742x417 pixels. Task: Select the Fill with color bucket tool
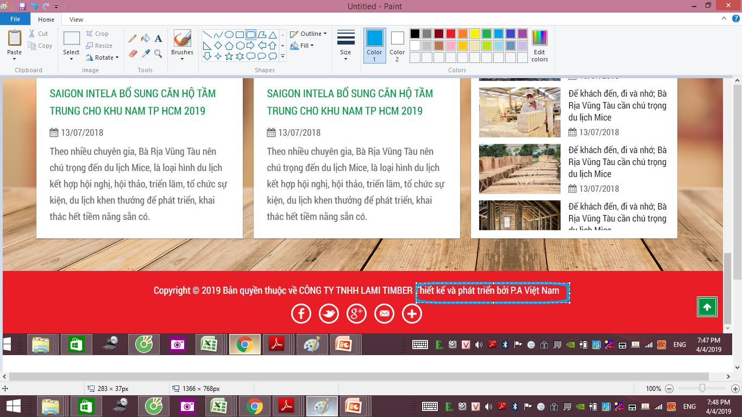point(146,39)
